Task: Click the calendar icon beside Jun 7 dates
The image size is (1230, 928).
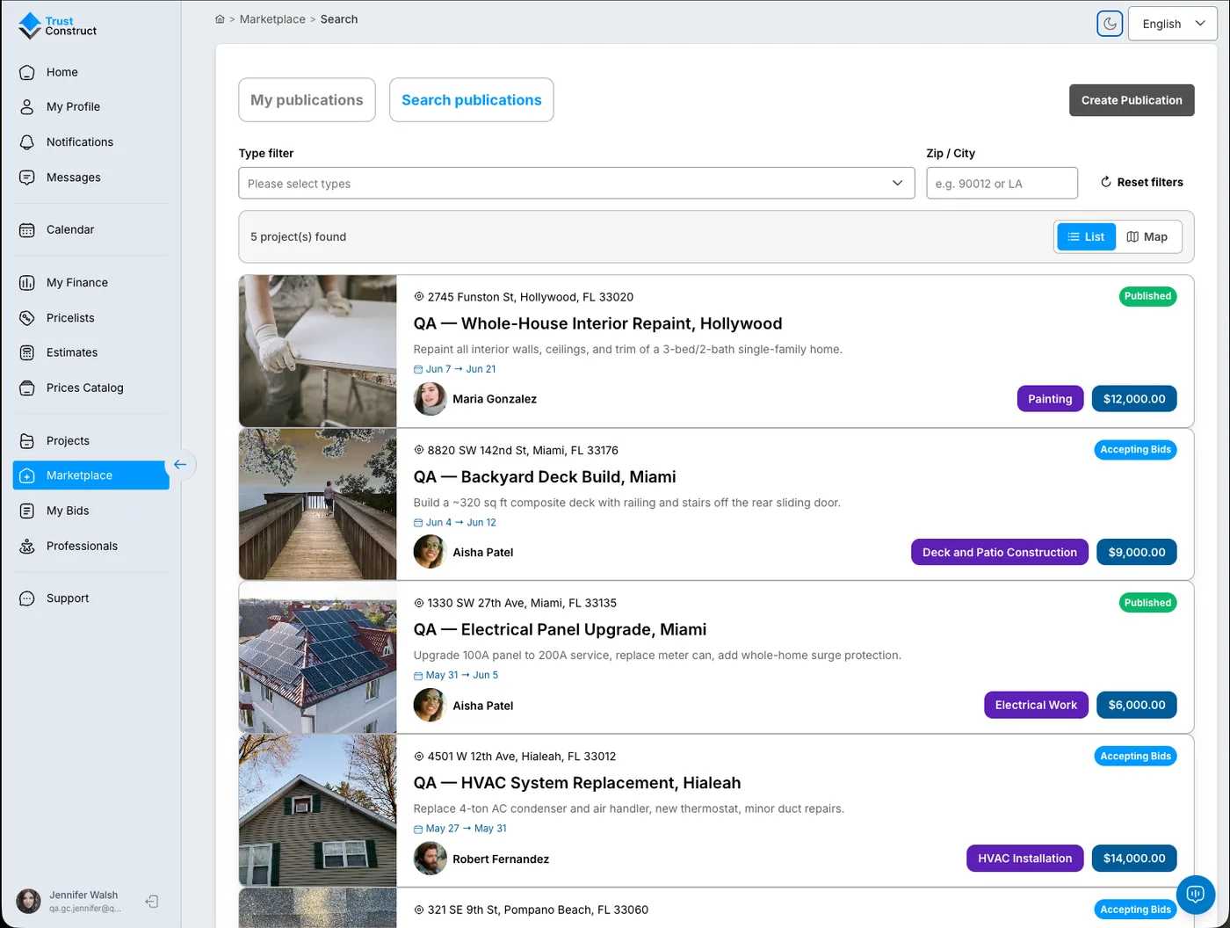Action: (x=418, y=370)
